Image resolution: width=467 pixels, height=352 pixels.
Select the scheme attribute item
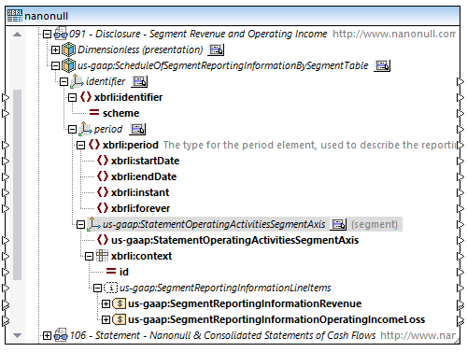click(x=120, y=113)
